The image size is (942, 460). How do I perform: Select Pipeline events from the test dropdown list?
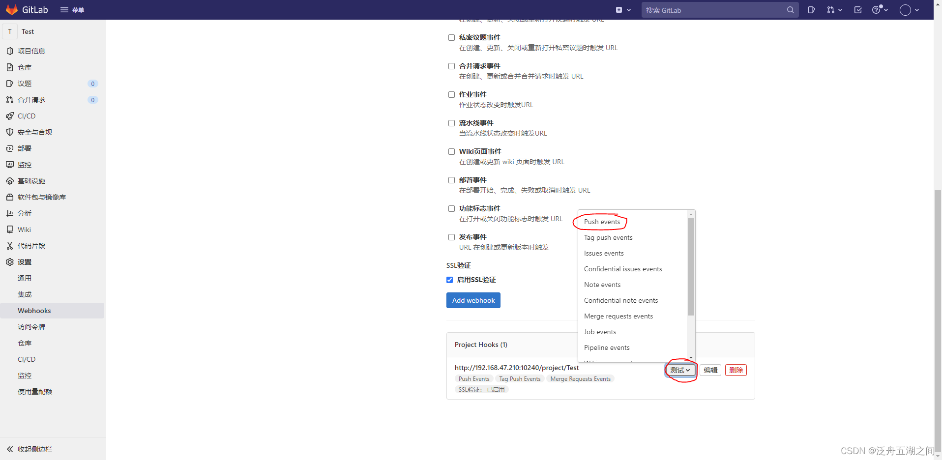pos(606,347)
